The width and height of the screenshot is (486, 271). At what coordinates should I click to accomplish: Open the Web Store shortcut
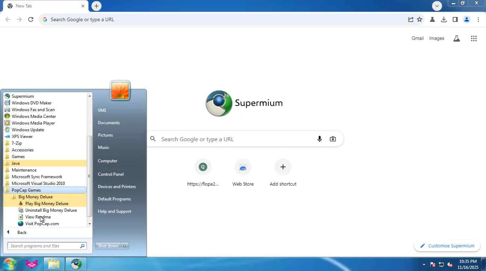point(243,173)
